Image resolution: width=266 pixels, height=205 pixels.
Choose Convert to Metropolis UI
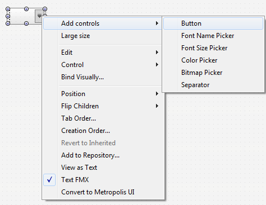pos(103,192)
